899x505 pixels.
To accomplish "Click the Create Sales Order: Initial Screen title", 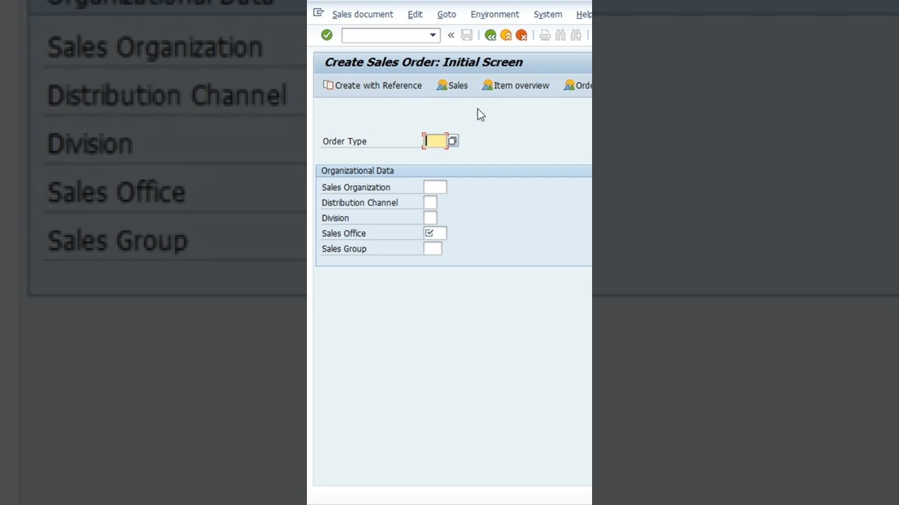I will pos(424,62).
